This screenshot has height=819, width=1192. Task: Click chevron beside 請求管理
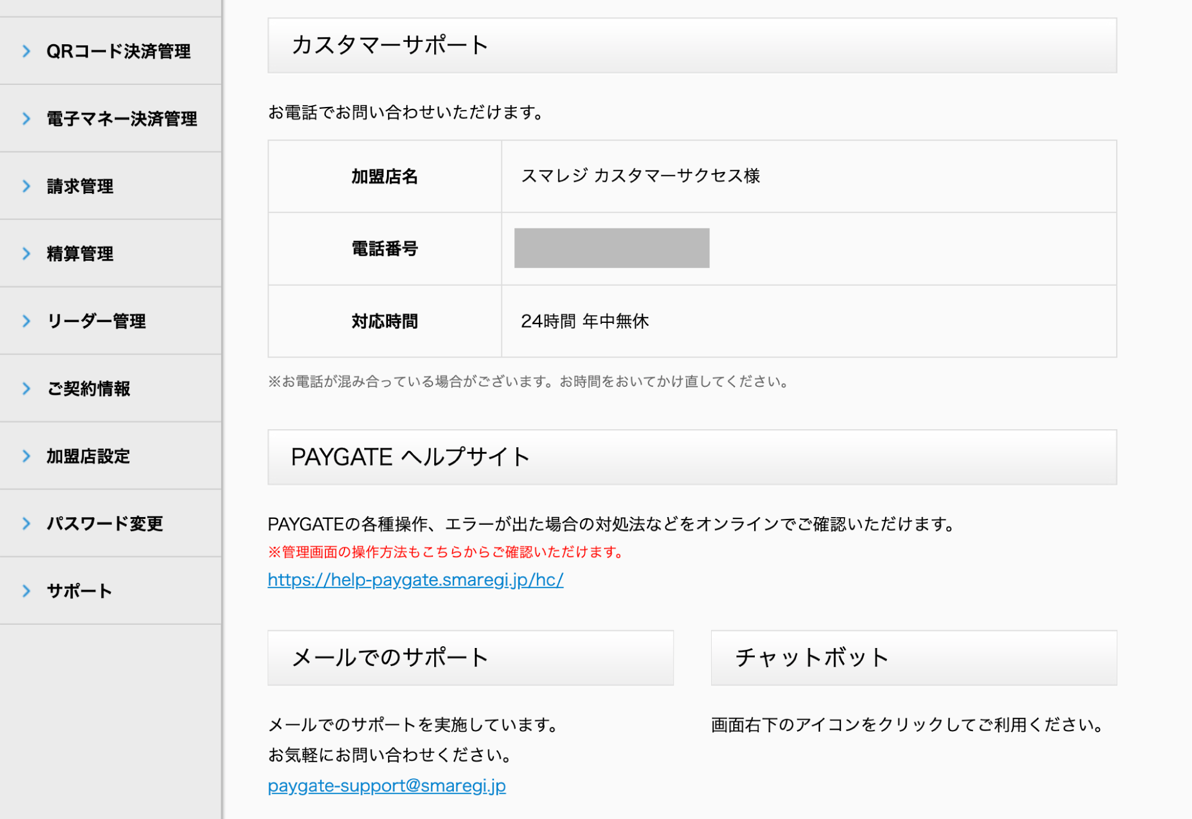tap(26, 186)
